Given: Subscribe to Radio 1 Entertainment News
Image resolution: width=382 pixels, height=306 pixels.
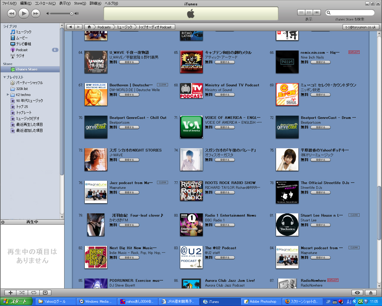Looking at the screenshot, I should point(225,225).
